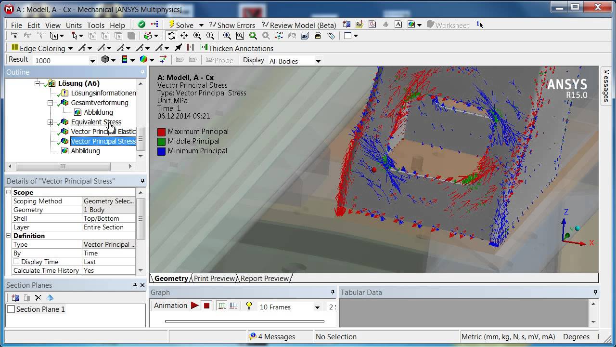Select Abbildung under Gesamtverformung
The width and height of the screenshot is (616, 347).
[99, 112]
